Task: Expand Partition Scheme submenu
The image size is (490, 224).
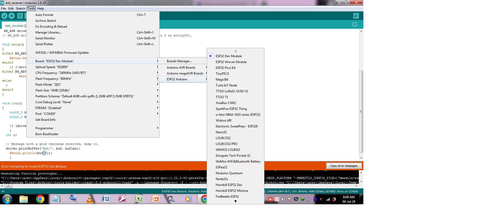Action: [x=93, y=96]
